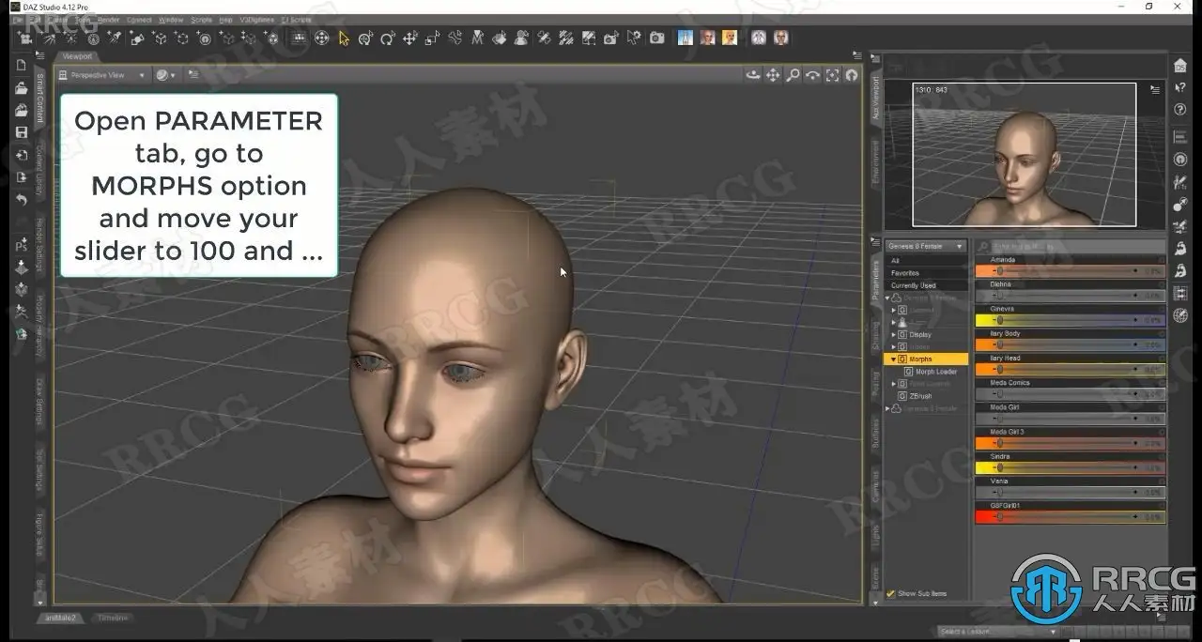Click the Frame view icon in viewport controls
1202x642 pixels.
pyautogui.click(x=832, y=75)
